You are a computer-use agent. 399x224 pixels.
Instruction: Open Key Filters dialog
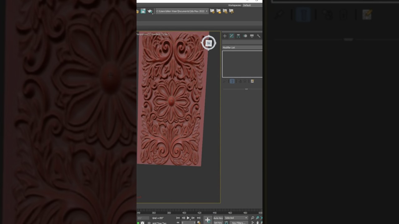[x=238, y=223]
